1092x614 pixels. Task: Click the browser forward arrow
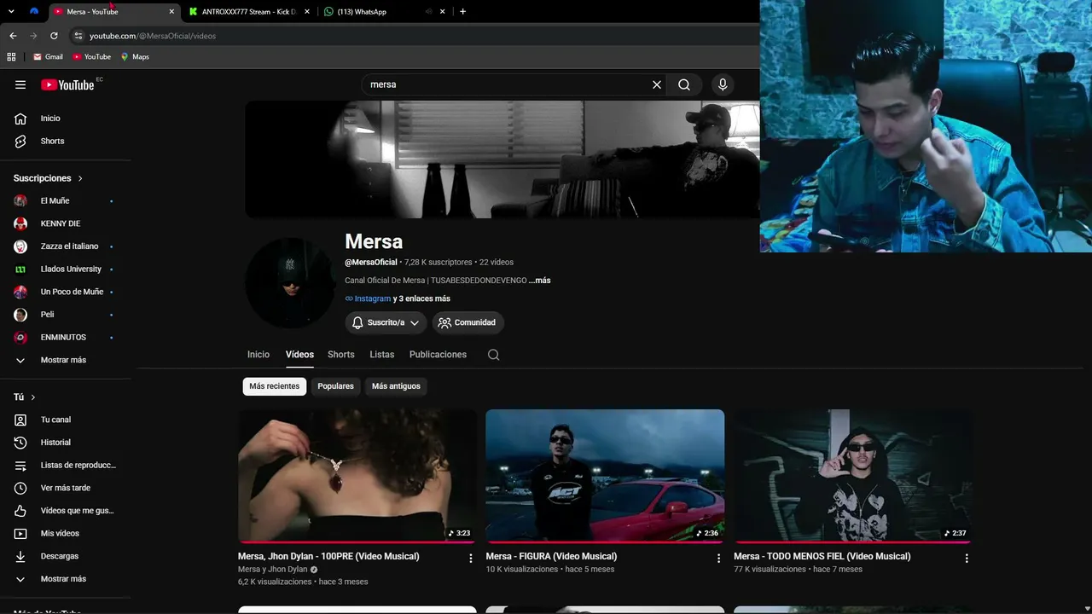pyautogui.click(x=33, y=36)
